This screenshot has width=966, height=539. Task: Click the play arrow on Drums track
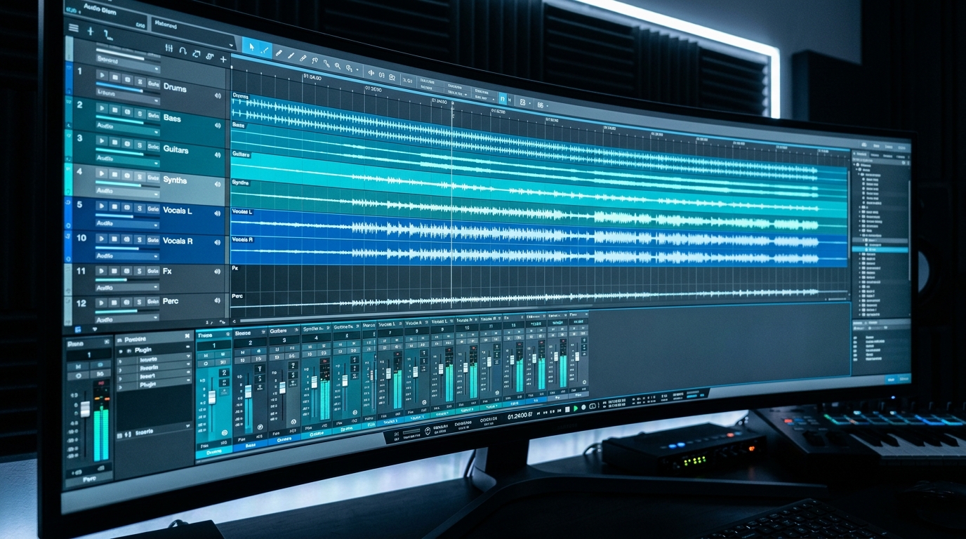coord(102,75)
